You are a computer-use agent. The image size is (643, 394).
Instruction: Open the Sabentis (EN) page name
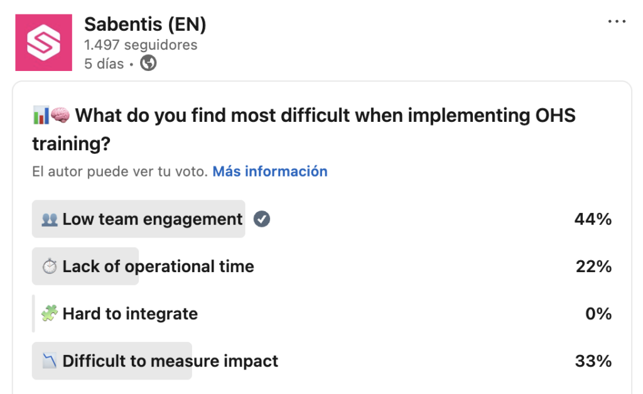(145, 25)
